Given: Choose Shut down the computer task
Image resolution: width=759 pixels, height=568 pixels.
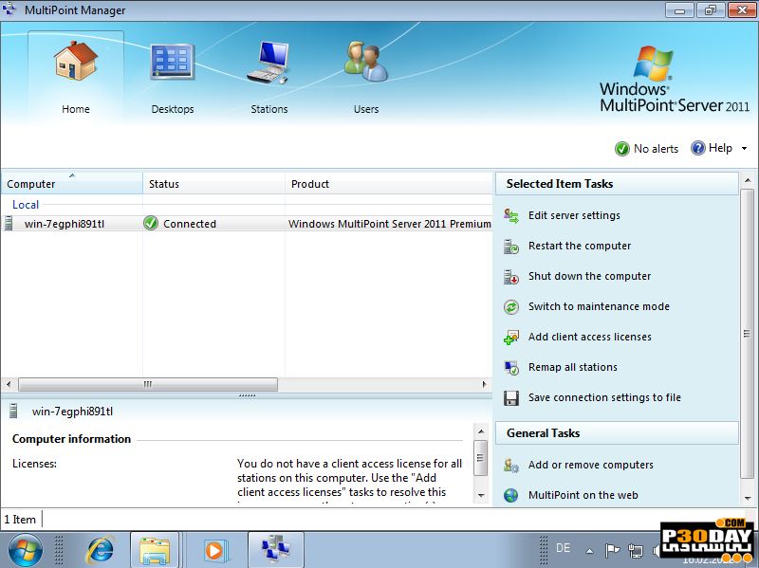Looking at the screenshot, I should coord(589,276).
